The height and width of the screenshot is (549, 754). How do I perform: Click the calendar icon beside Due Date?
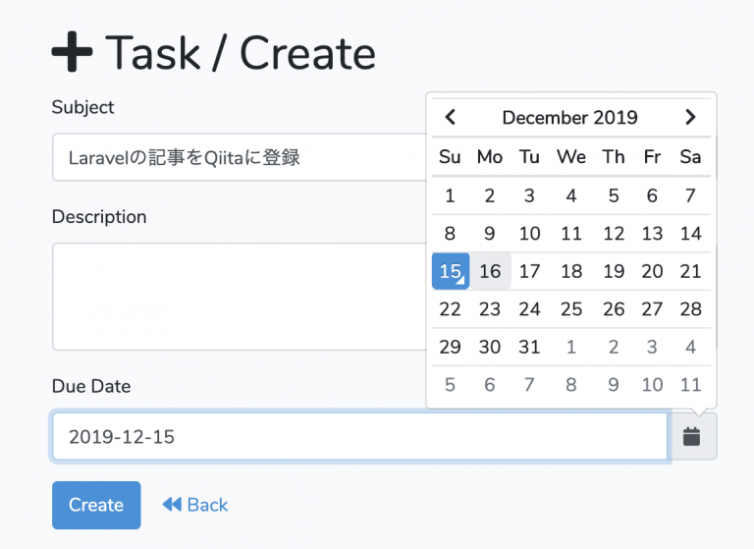click(x=691, y=436)
